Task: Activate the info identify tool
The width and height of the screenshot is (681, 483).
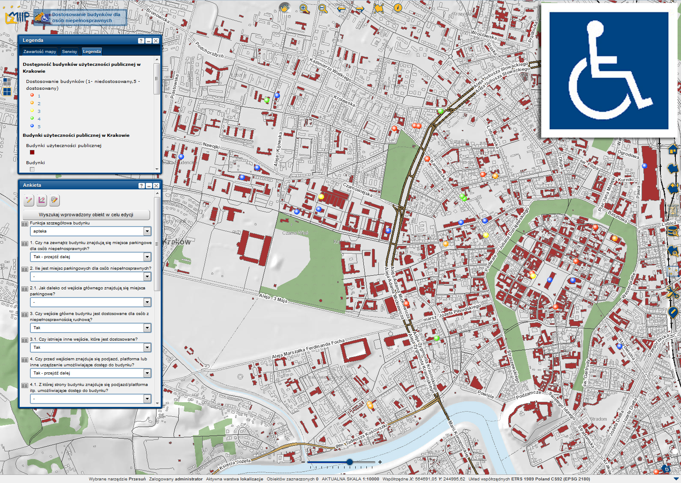Action: [398, 8]
